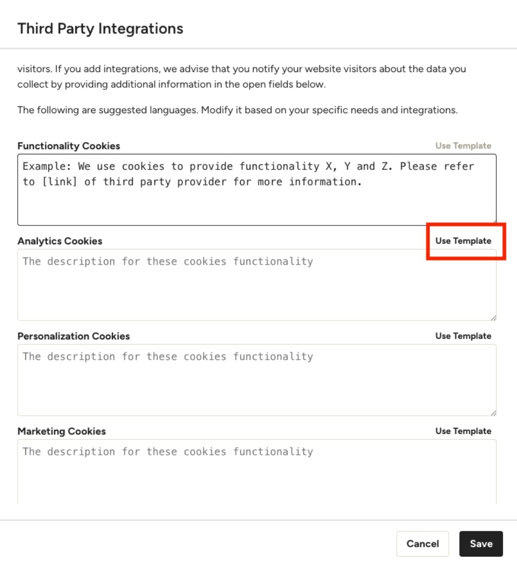The width and height of the screenshot is (517, 575).
Task: Save the third party integrations
Action: tap(481, 543)
